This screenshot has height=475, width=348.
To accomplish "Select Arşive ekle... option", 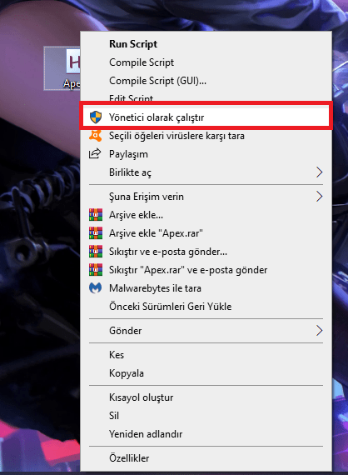I will coord(206,215).
